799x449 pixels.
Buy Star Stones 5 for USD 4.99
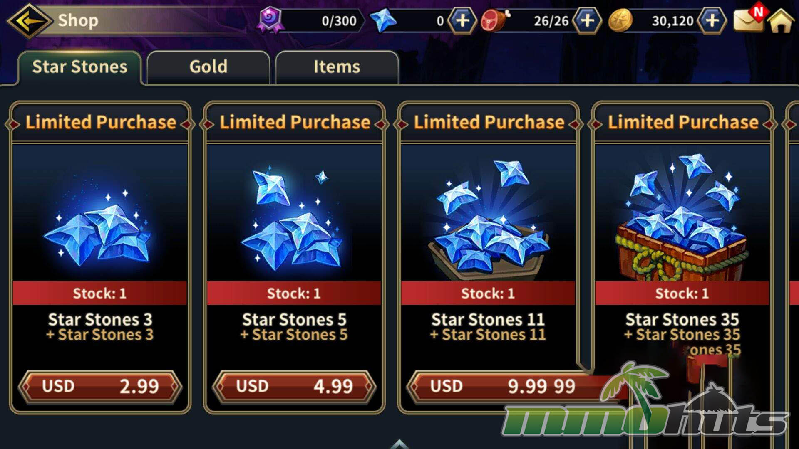(294, 386)
